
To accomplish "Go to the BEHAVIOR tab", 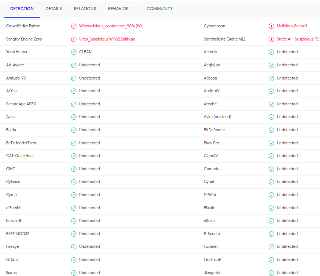I will [119, 9].
